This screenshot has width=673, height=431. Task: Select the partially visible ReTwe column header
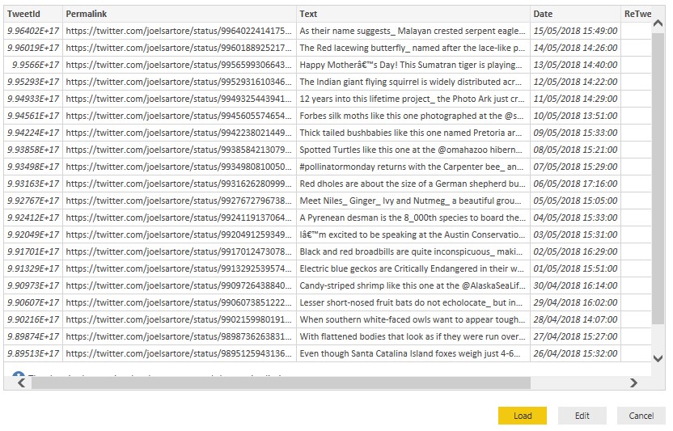(637, 14)
